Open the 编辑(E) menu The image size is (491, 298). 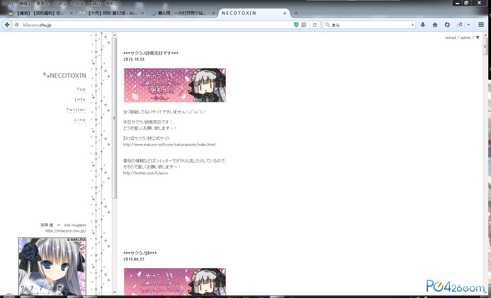(x=25, y=3)
